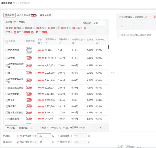
Task: Toggle the 全部 filter checkbox
Action: click(7, 28)
